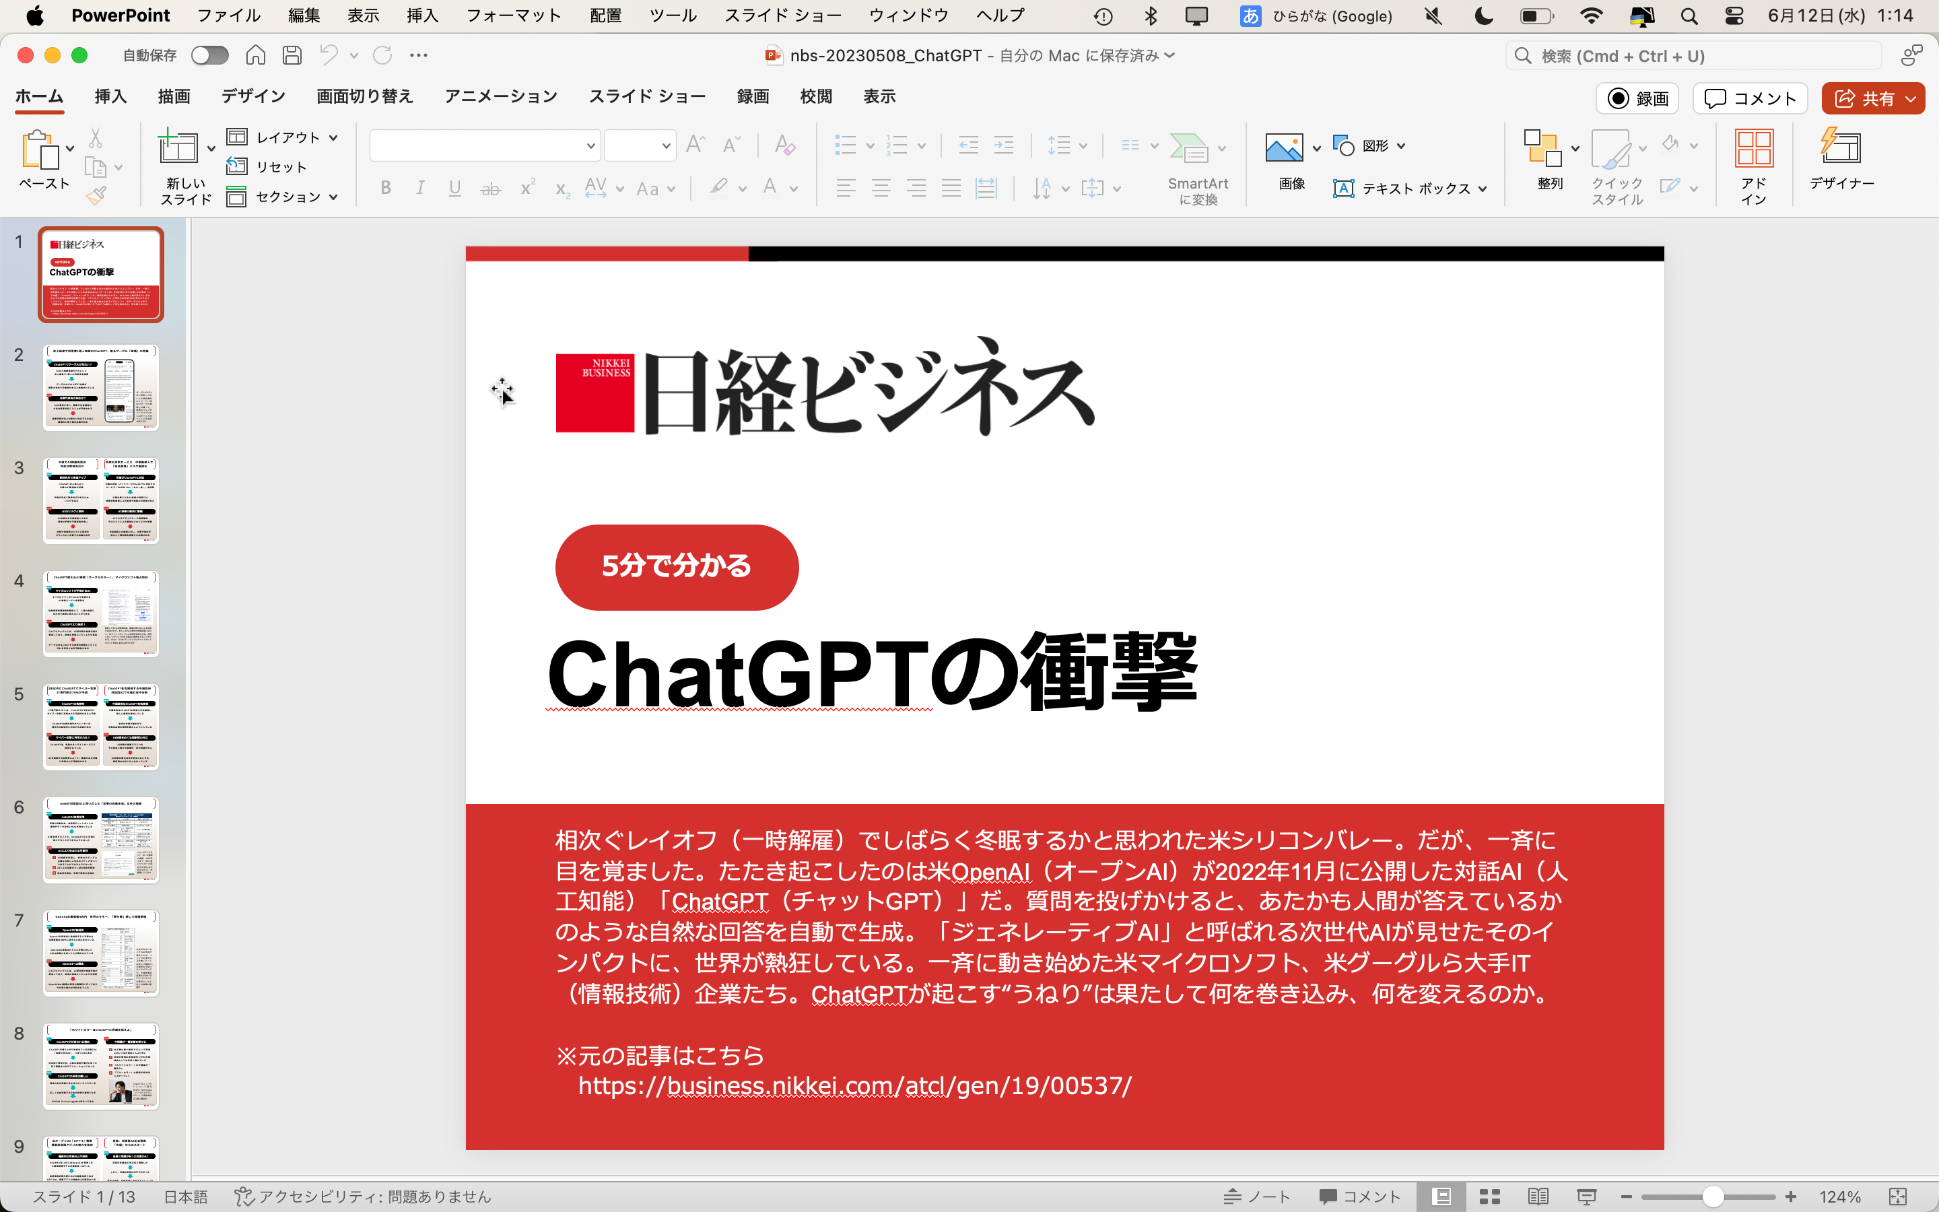The width and height of the screenshot is (1939, 1212).
Task: Switch to the アニメーション ribbon tab
Action: [x=501, y=96]
